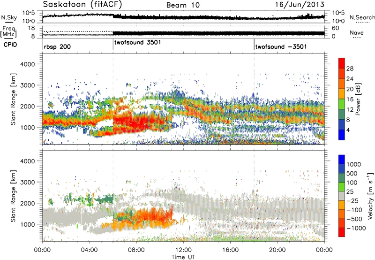
Task: Click the Velocity colorbar value -25
Action: [352, 201]
